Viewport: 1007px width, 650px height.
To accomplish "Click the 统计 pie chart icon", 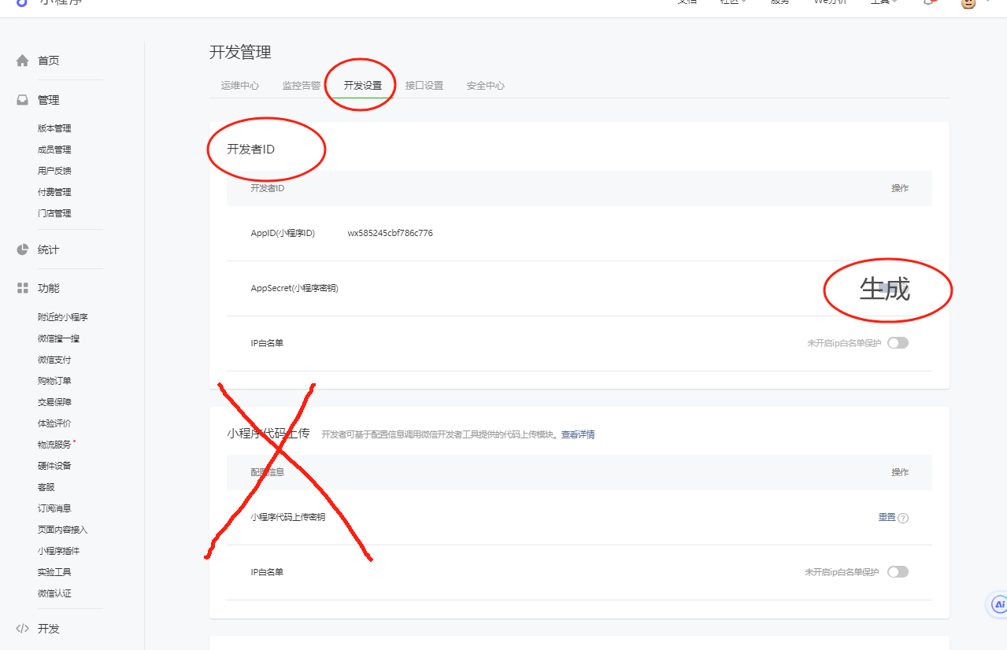I will (23, 249).
